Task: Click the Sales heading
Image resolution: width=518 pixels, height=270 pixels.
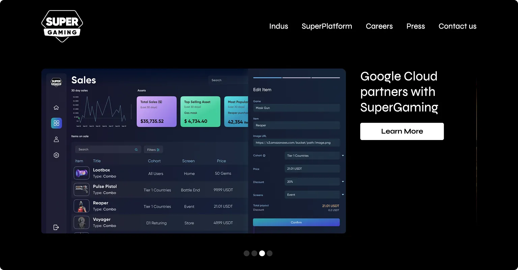Action: coord(84,80)
